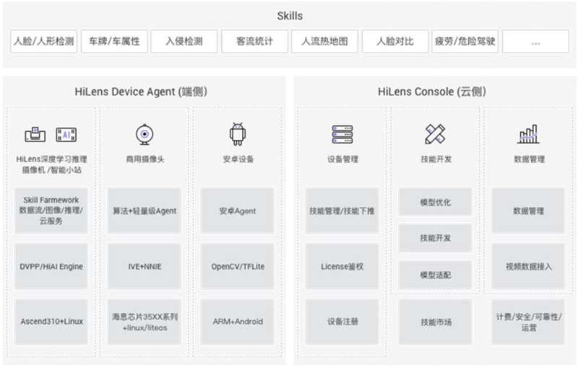Click the OpenCV/TFLite block
Image resolution: width=578 pixels, height=367 pixels.
pos(237,266)
